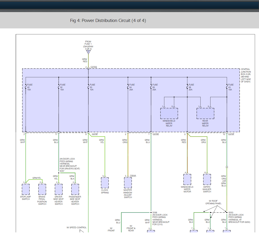Click the C504A connector label
The height and width of the screenshot is (236, 259).
(x=133, y=176)
